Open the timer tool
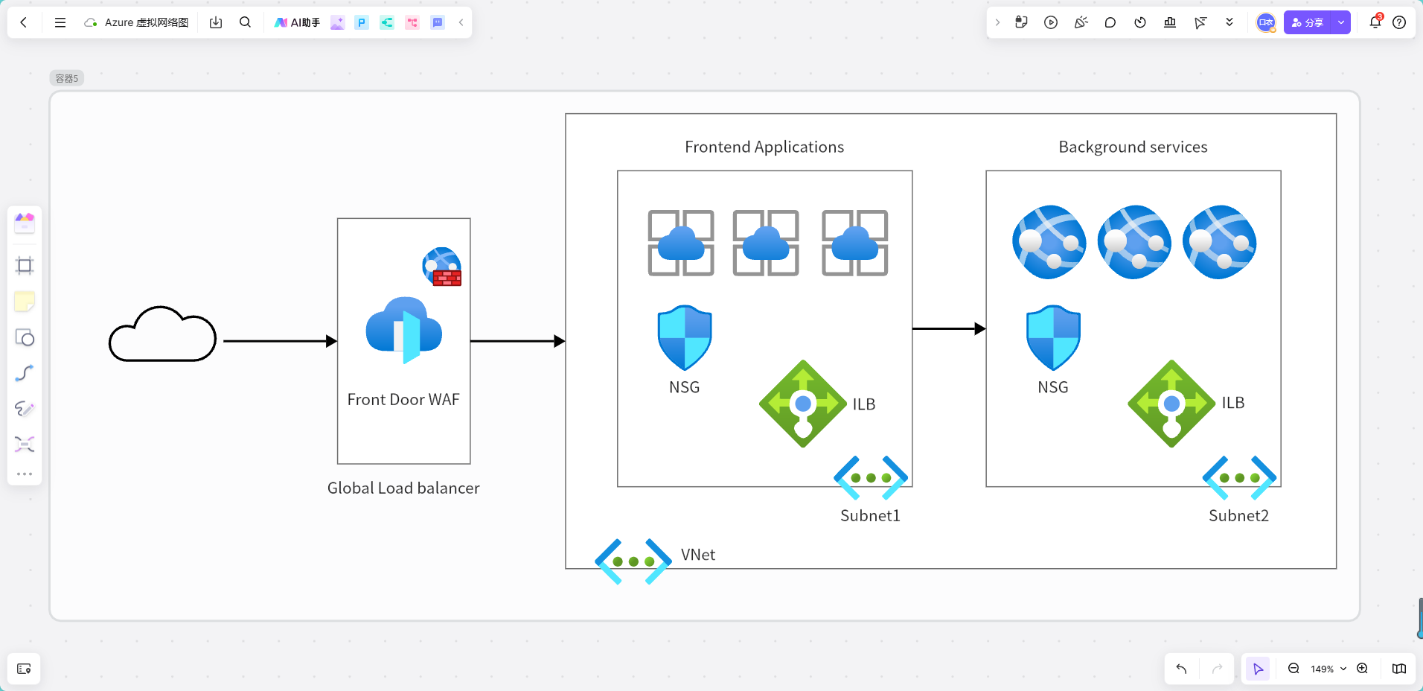1423x691 pixels. (1140, 22)
